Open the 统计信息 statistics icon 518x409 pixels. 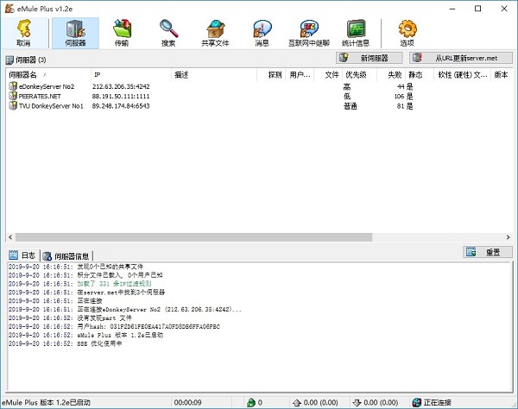(x=356, y=33)
